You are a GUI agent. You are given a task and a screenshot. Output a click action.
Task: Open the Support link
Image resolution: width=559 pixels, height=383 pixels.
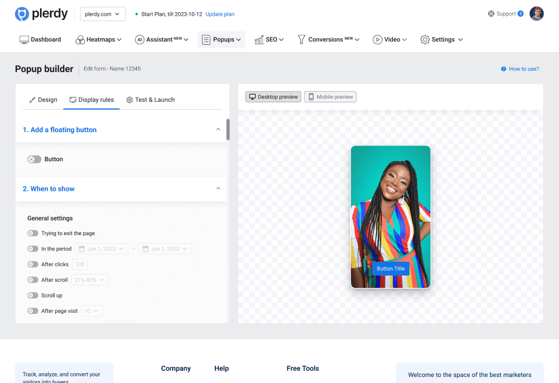tap(506, 13)
